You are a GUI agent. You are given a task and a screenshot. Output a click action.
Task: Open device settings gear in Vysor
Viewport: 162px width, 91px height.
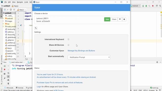124,19
